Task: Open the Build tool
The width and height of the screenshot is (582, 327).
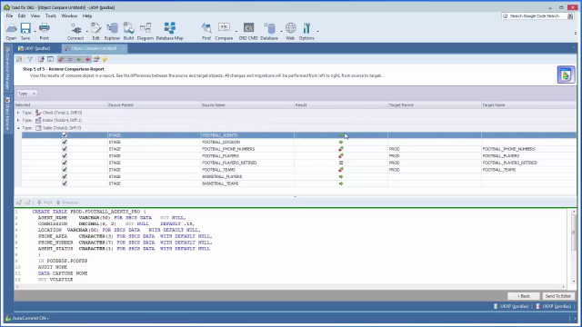Action: point(128,31)
